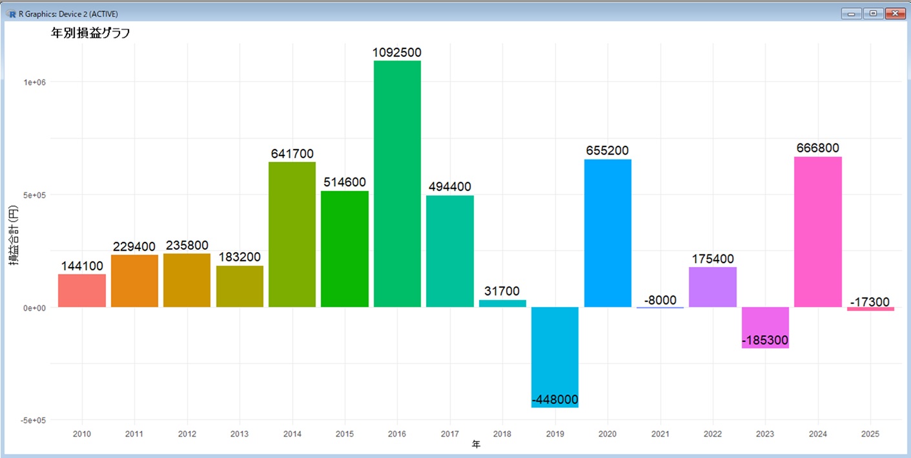Click the salmon-colored 2010 bar

(82, 291)
